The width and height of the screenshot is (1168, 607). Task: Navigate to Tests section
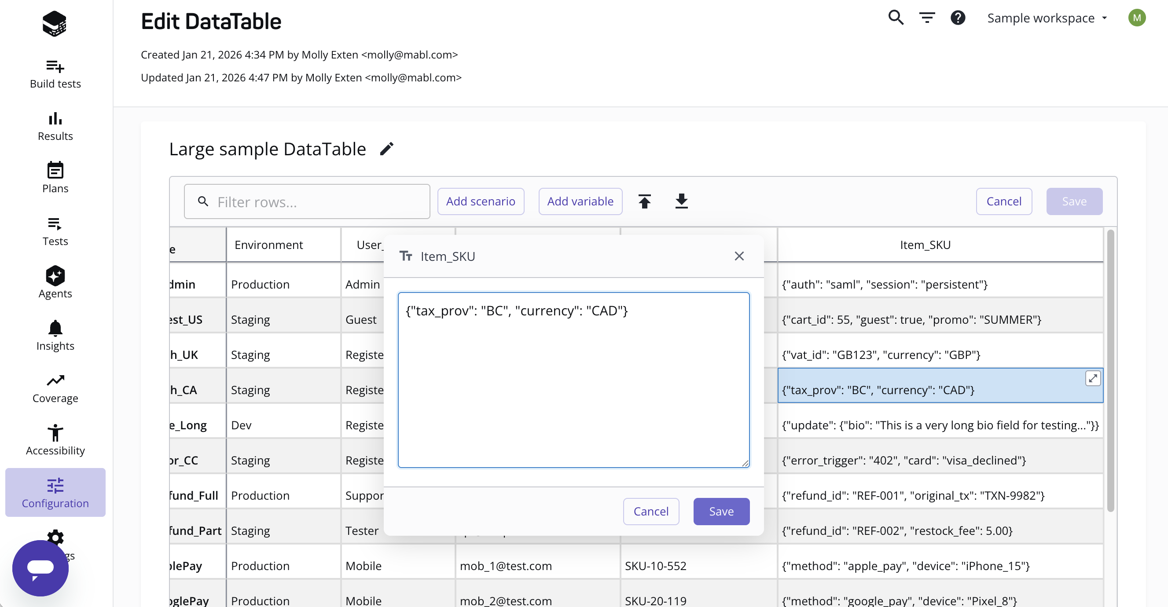click(55, 232)
